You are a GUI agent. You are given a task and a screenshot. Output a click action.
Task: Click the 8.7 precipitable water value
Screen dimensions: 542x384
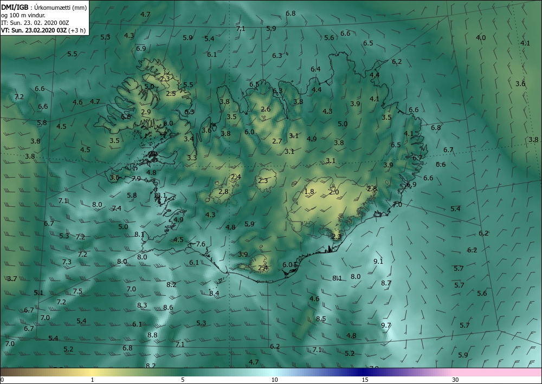[386, 283]
